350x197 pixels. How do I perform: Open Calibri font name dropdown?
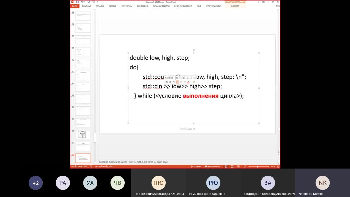(x=174, y=78)
